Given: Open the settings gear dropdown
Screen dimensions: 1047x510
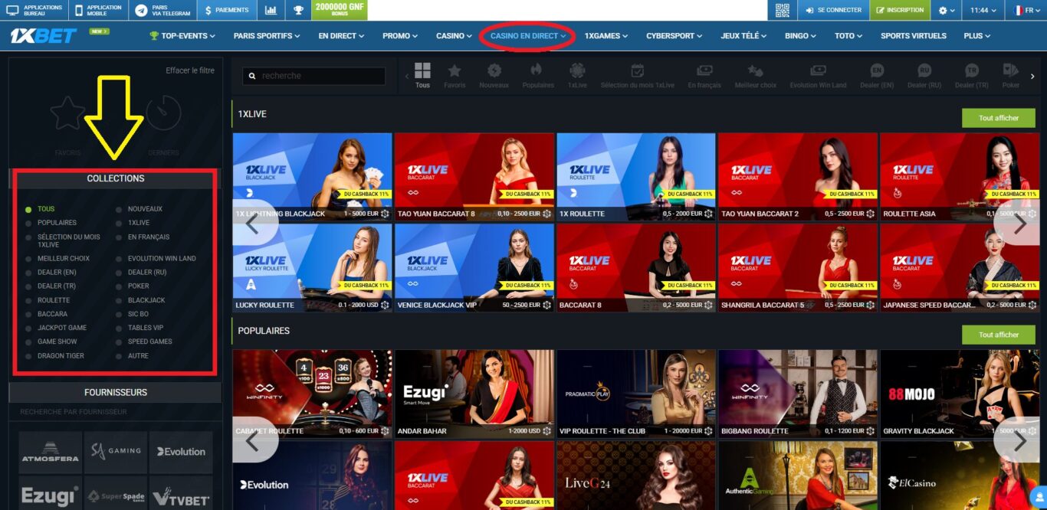Looking at the screenshot, I should point(947,10).
